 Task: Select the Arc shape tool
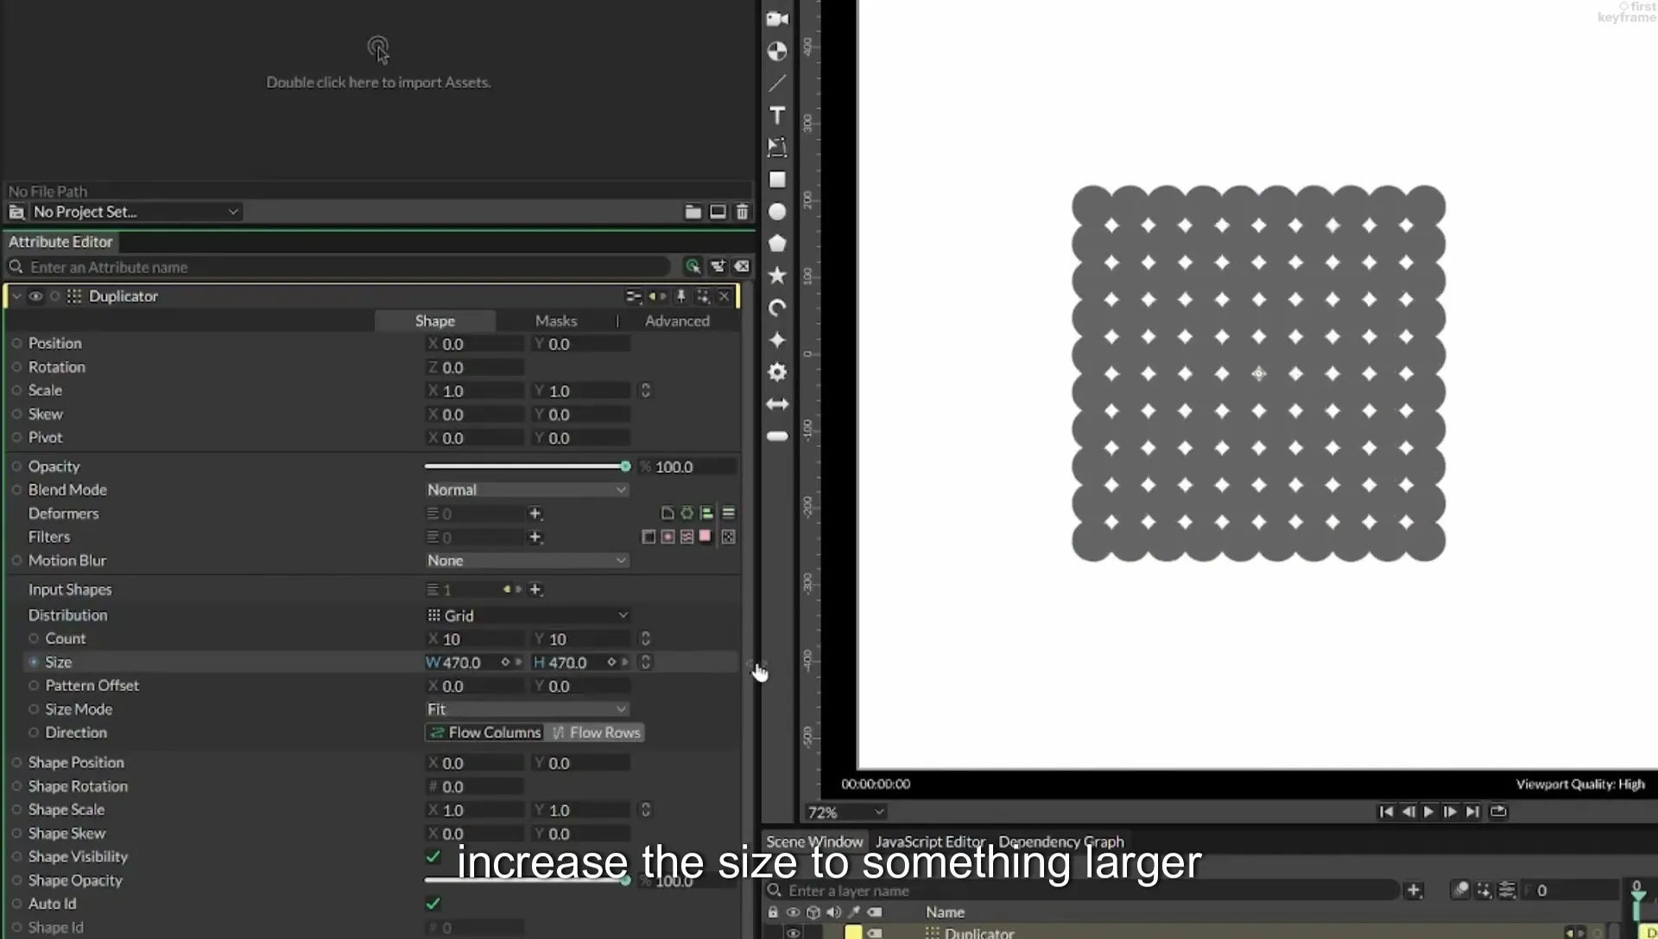coord(777,308)
